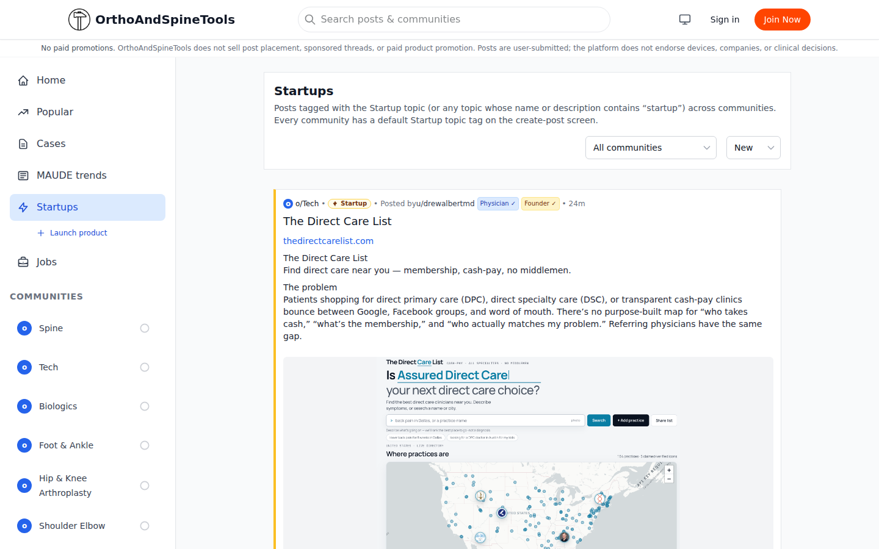Click the MAUDE trends news icon

point(23,176)
